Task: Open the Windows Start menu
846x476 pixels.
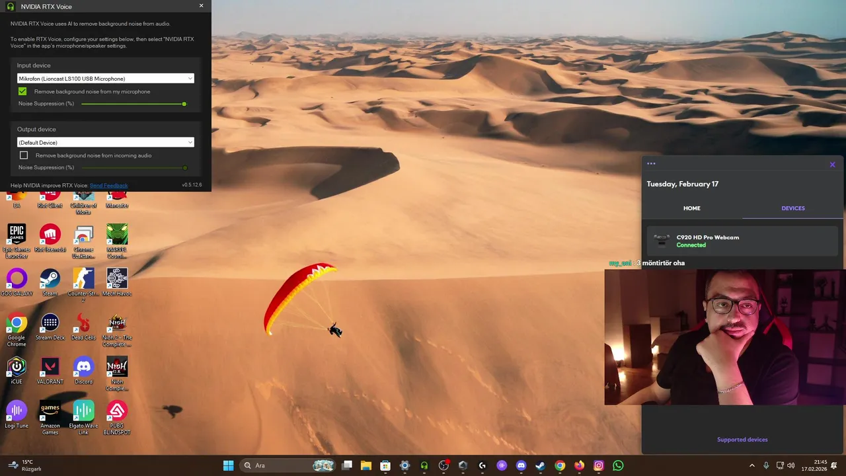Action: point(228,465)
